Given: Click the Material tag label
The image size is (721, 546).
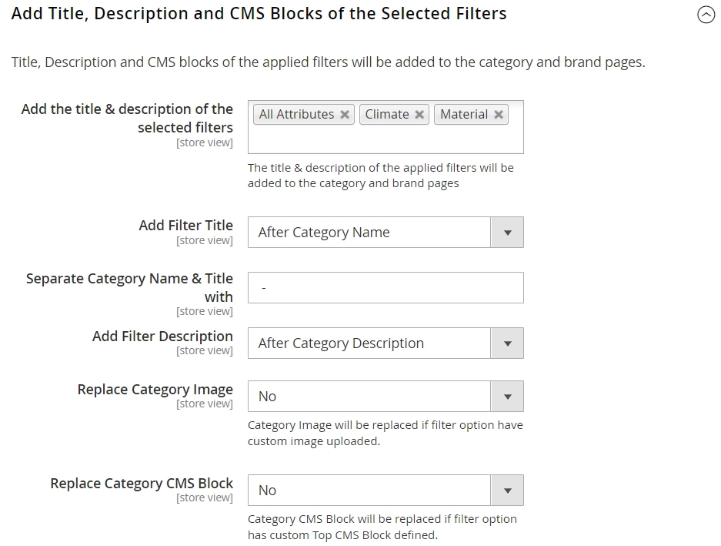Looking at the screenshot, I should click(x=464, y=114).
